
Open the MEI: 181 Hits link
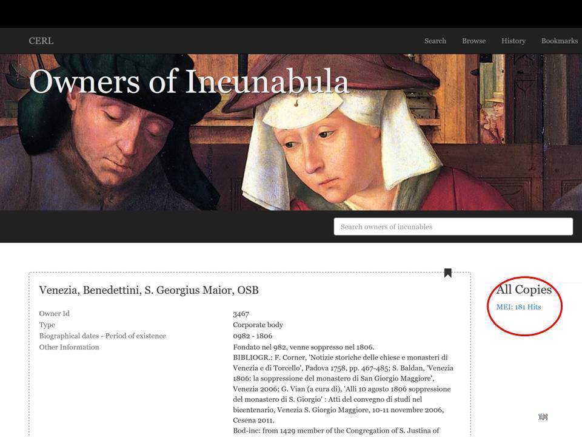[x=518, y=307]
